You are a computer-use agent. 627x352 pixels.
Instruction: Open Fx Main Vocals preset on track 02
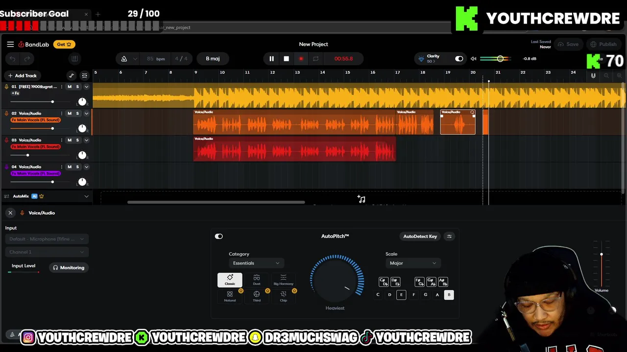click(x=35, y=120)
